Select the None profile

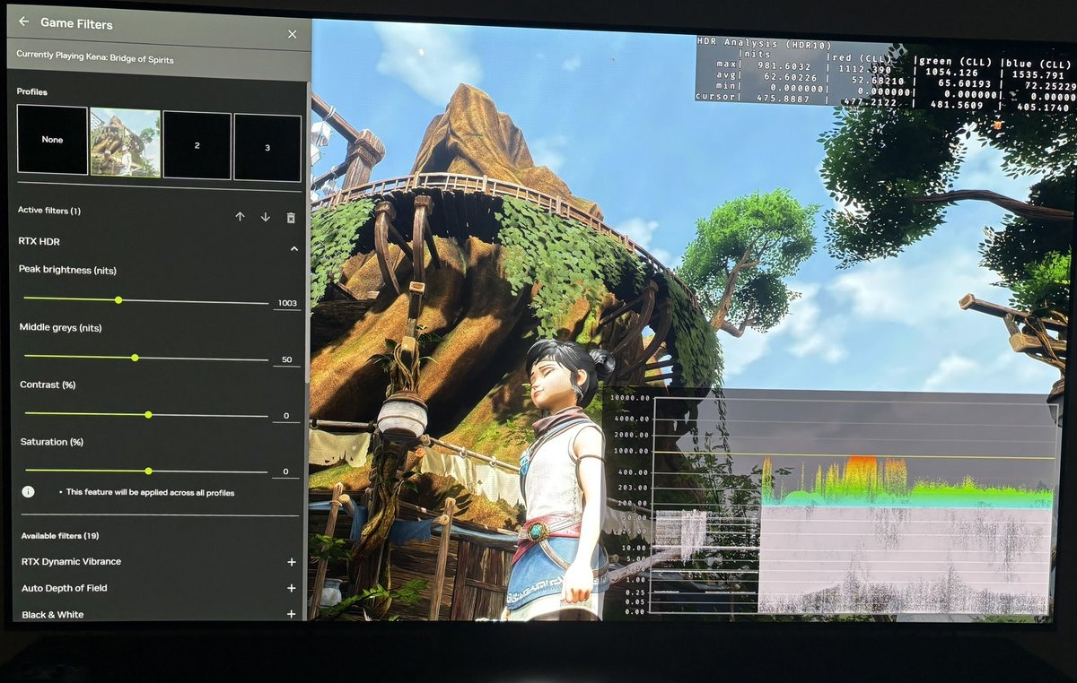[x=52, y=140]
